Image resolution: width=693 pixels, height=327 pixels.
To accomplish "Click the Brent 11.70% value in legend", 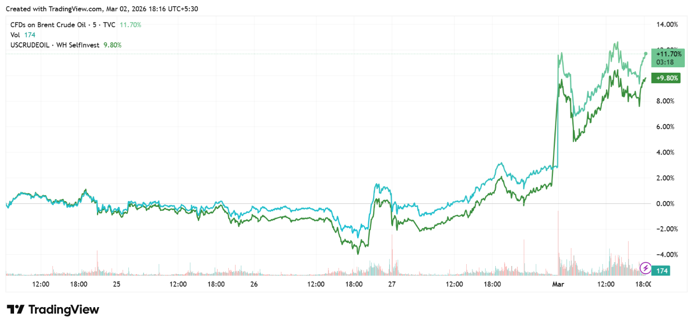I will 131,24.
